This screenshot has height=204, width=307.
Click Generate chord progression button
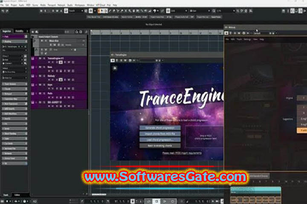point(160,128)
